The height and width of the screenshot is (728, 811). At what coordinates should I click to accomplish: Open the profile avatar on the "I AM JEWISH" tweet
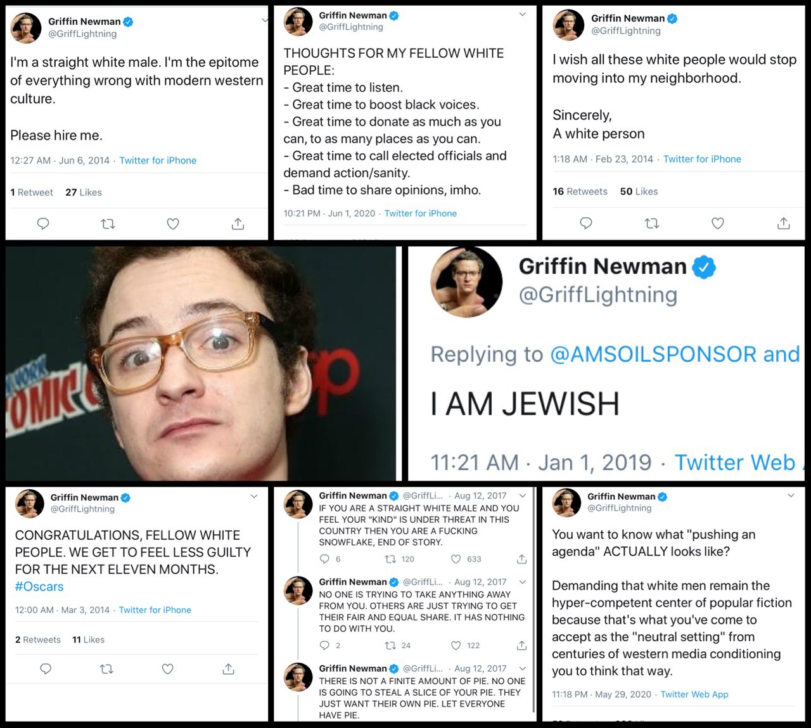pos(466,282)
